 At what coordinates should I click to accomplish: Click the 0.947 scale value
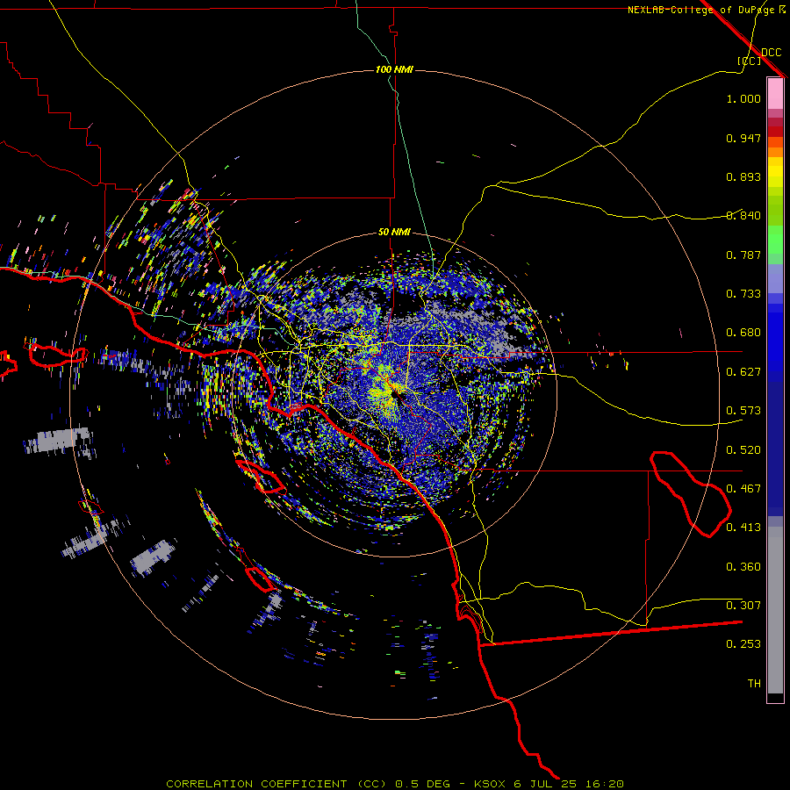tap(743, 138)
